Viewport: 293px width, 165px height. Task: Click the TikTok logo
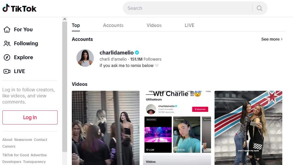pos(19,8)
